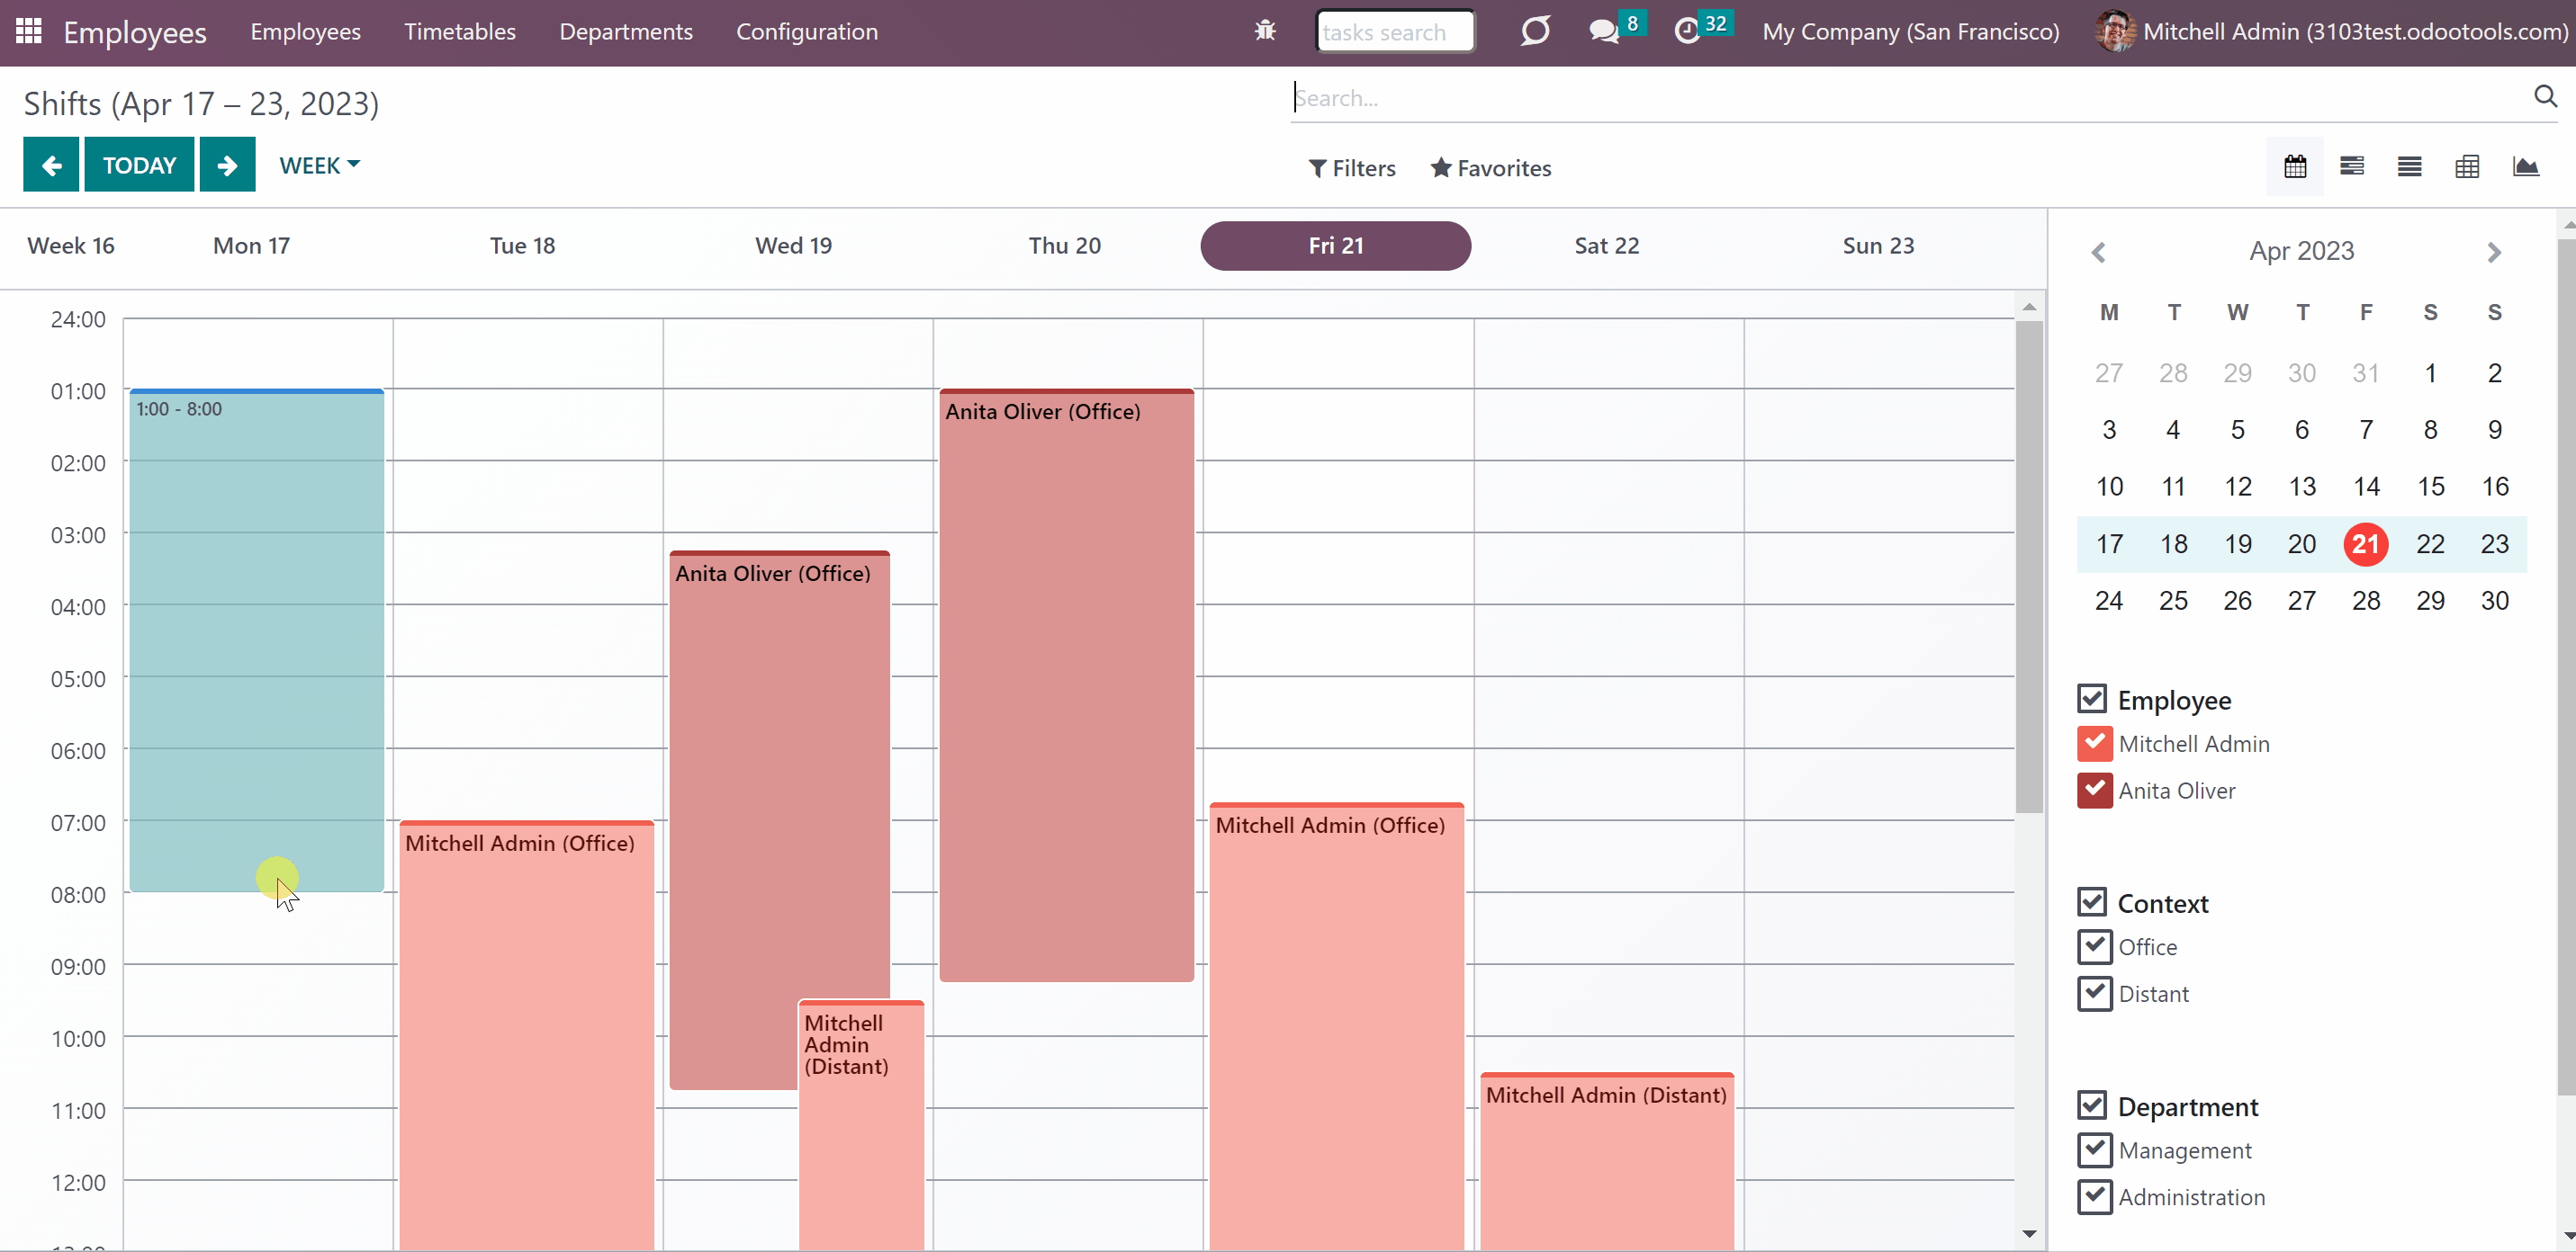Open the My Company (San Francisco) switcher
The image size is (2576, 1252).
click(1910, 31)
